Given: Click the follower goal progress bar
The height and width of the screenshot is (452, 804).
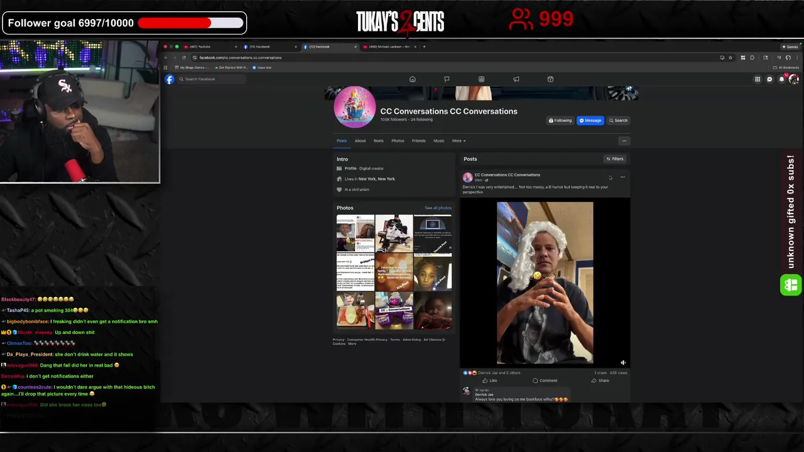Looking at the screenshot, I should click(191, 23).
